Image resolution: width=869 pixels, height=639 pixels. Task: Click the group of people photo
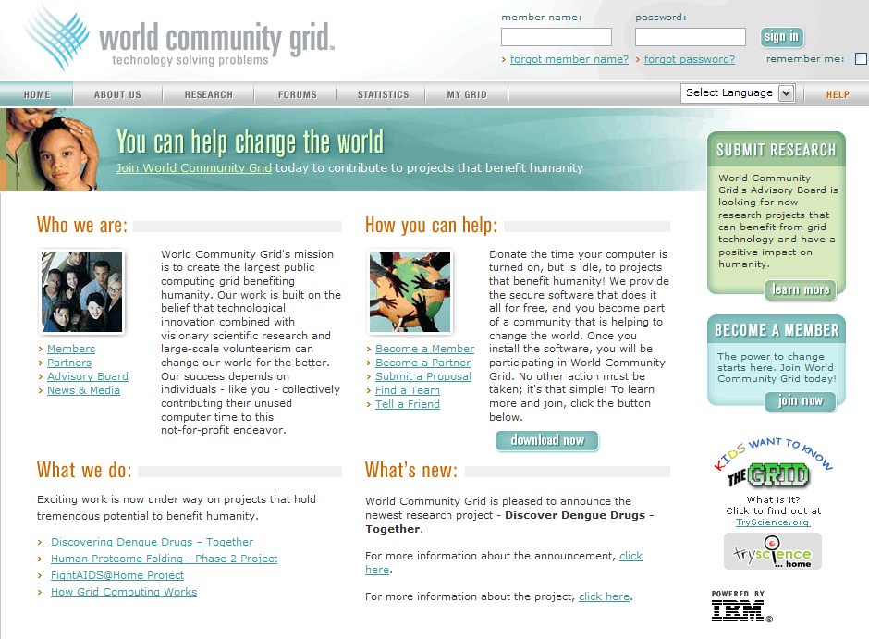81,292
